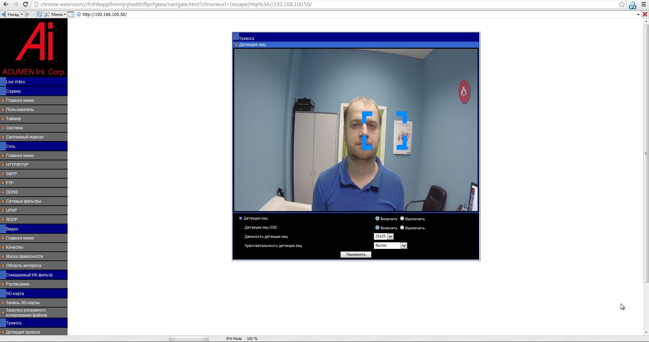Open the Система page
649x342 pixels.
(34, 128)
